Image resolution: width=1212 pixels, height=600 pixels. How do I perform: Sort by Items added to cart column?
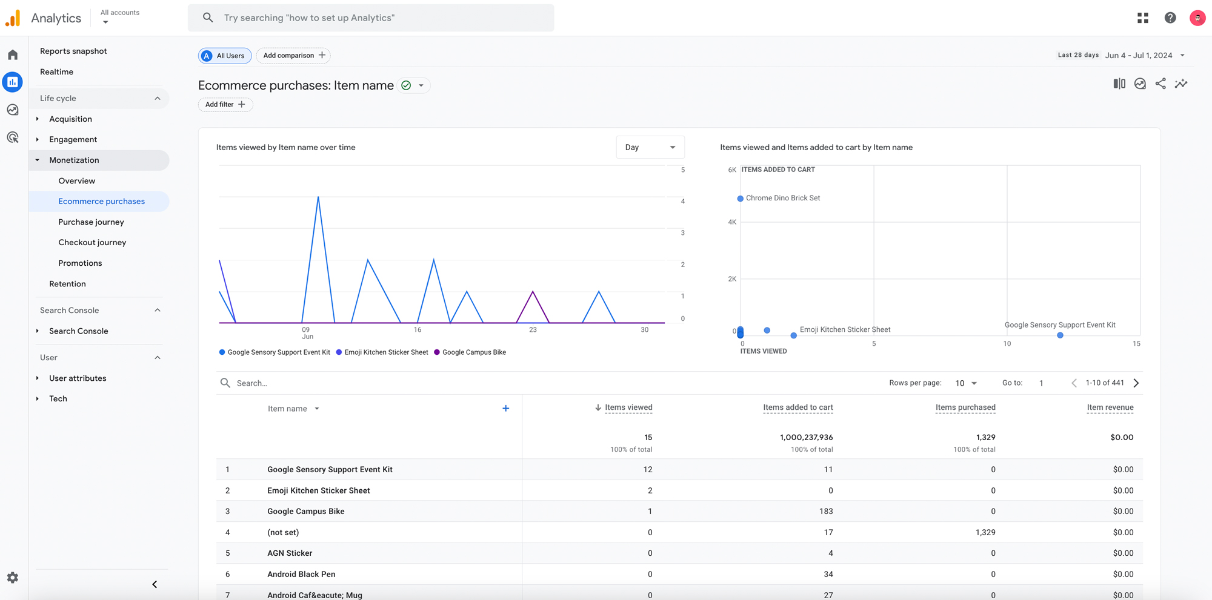(797, 407)
